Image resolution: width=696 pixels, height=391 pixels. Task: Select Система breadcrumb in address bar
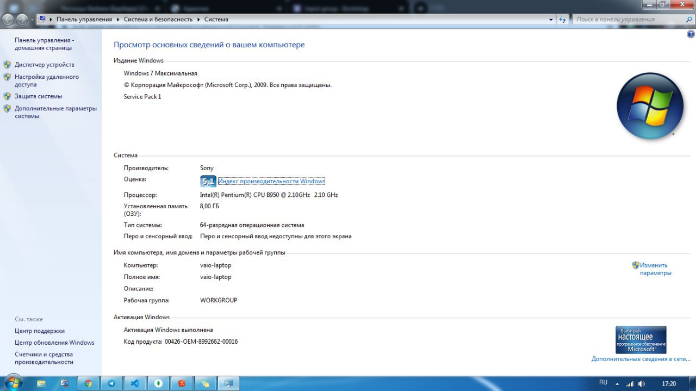216,19
